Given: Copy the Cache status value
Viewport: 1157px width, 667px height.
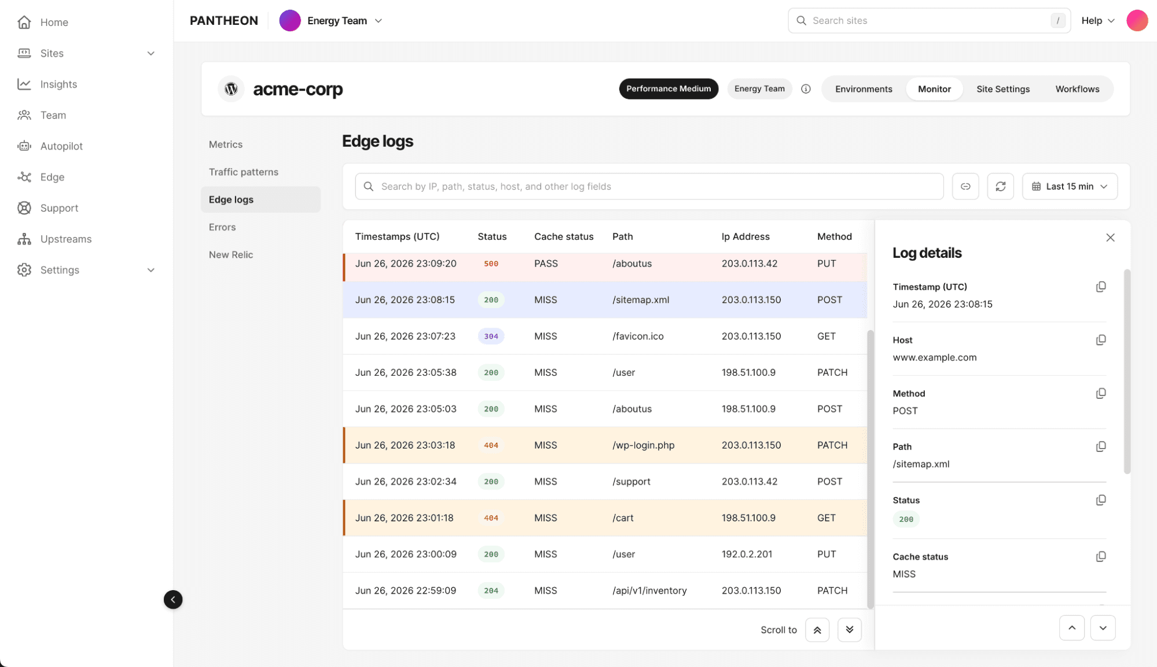Looking at the screenshot, I should 1101,557.
